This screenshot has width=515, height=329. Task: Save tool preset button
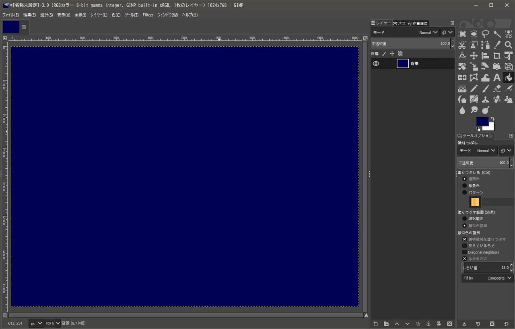click(x=464, y=324)
